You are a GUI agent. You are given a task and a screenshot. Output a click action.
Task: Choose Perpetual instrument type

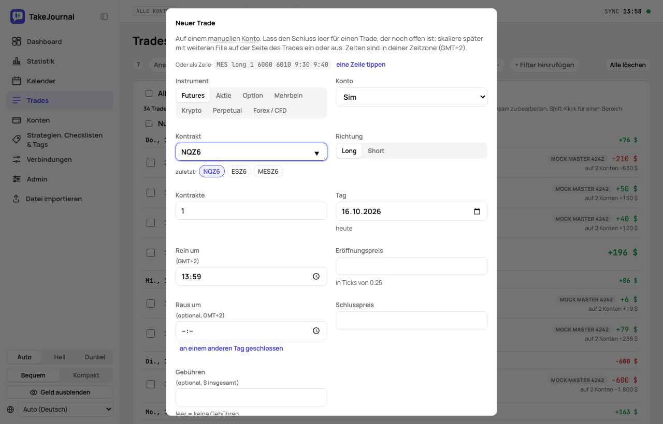click(x=227, y=111)
